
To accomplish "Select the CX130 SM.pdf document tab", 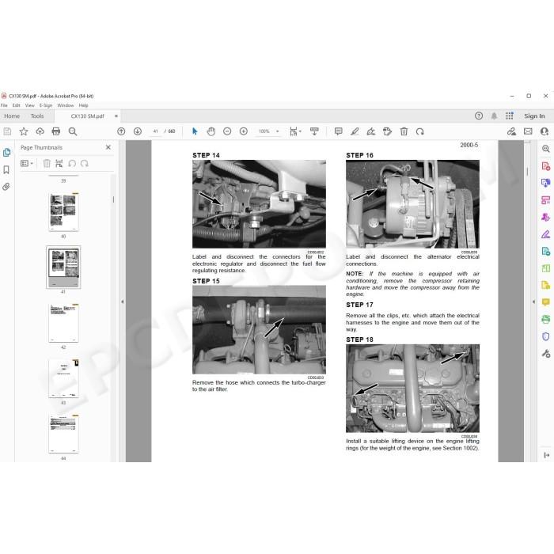I will click(87, 116).
